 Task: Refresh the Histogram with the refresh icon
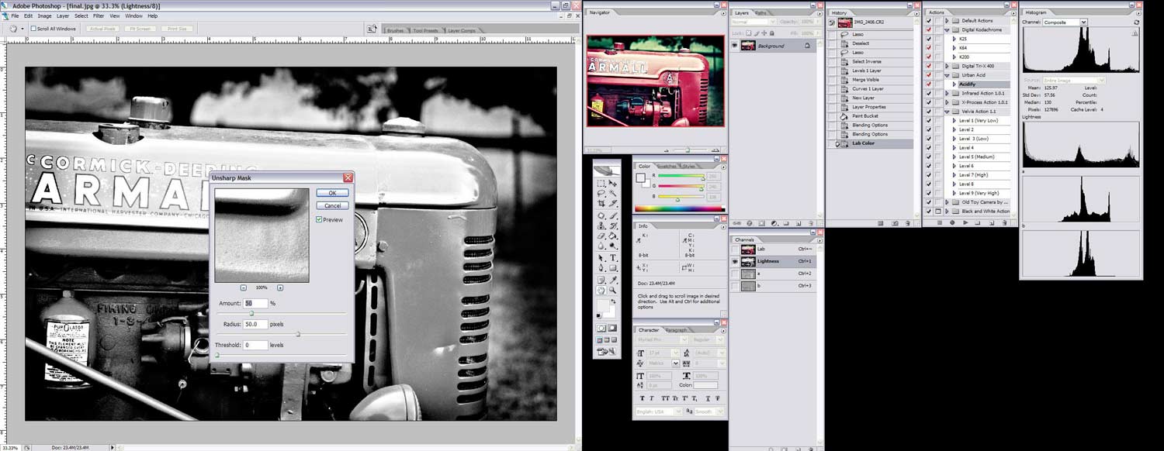point(1137,22)
